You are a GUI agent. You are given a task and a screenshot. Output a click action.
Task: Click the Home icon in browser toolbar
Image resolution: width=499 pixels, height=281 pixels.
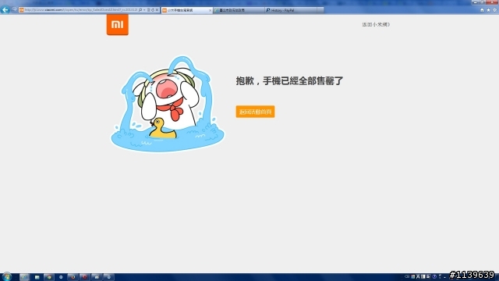point(482,10)
